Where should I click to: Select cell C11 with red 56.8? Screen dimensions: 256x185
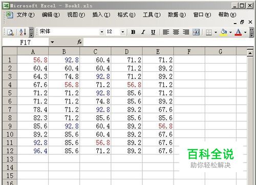pos(95,142)
